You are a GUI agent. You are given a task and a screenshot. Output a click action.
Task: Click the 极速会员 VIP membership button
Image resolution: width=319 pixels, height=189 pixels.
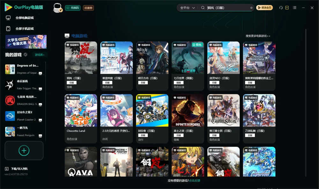click(x=264, y=8)
